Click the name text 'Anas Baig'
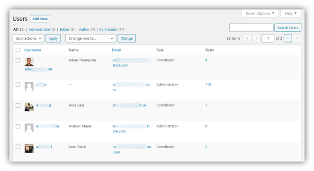314x171 pixels. point(76,105)
